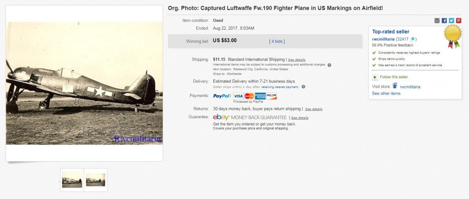Click the Follow this seller link

click(394, 77)
